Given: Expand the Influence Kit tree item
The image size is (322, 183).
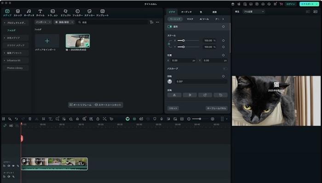Looking at the screenshot, I should tap(5, 61).
